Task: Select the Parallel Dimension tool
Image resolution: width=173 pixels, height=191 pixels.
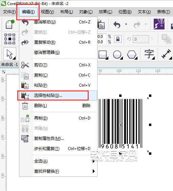Action: click(x=166, y=54)
